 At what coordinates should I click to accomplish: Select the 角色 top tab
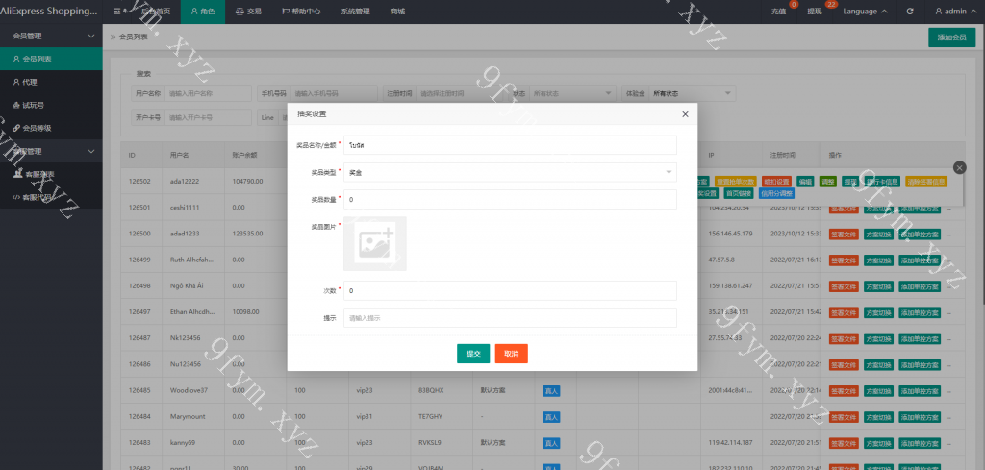pyautogui.click(x=203, y=12)
